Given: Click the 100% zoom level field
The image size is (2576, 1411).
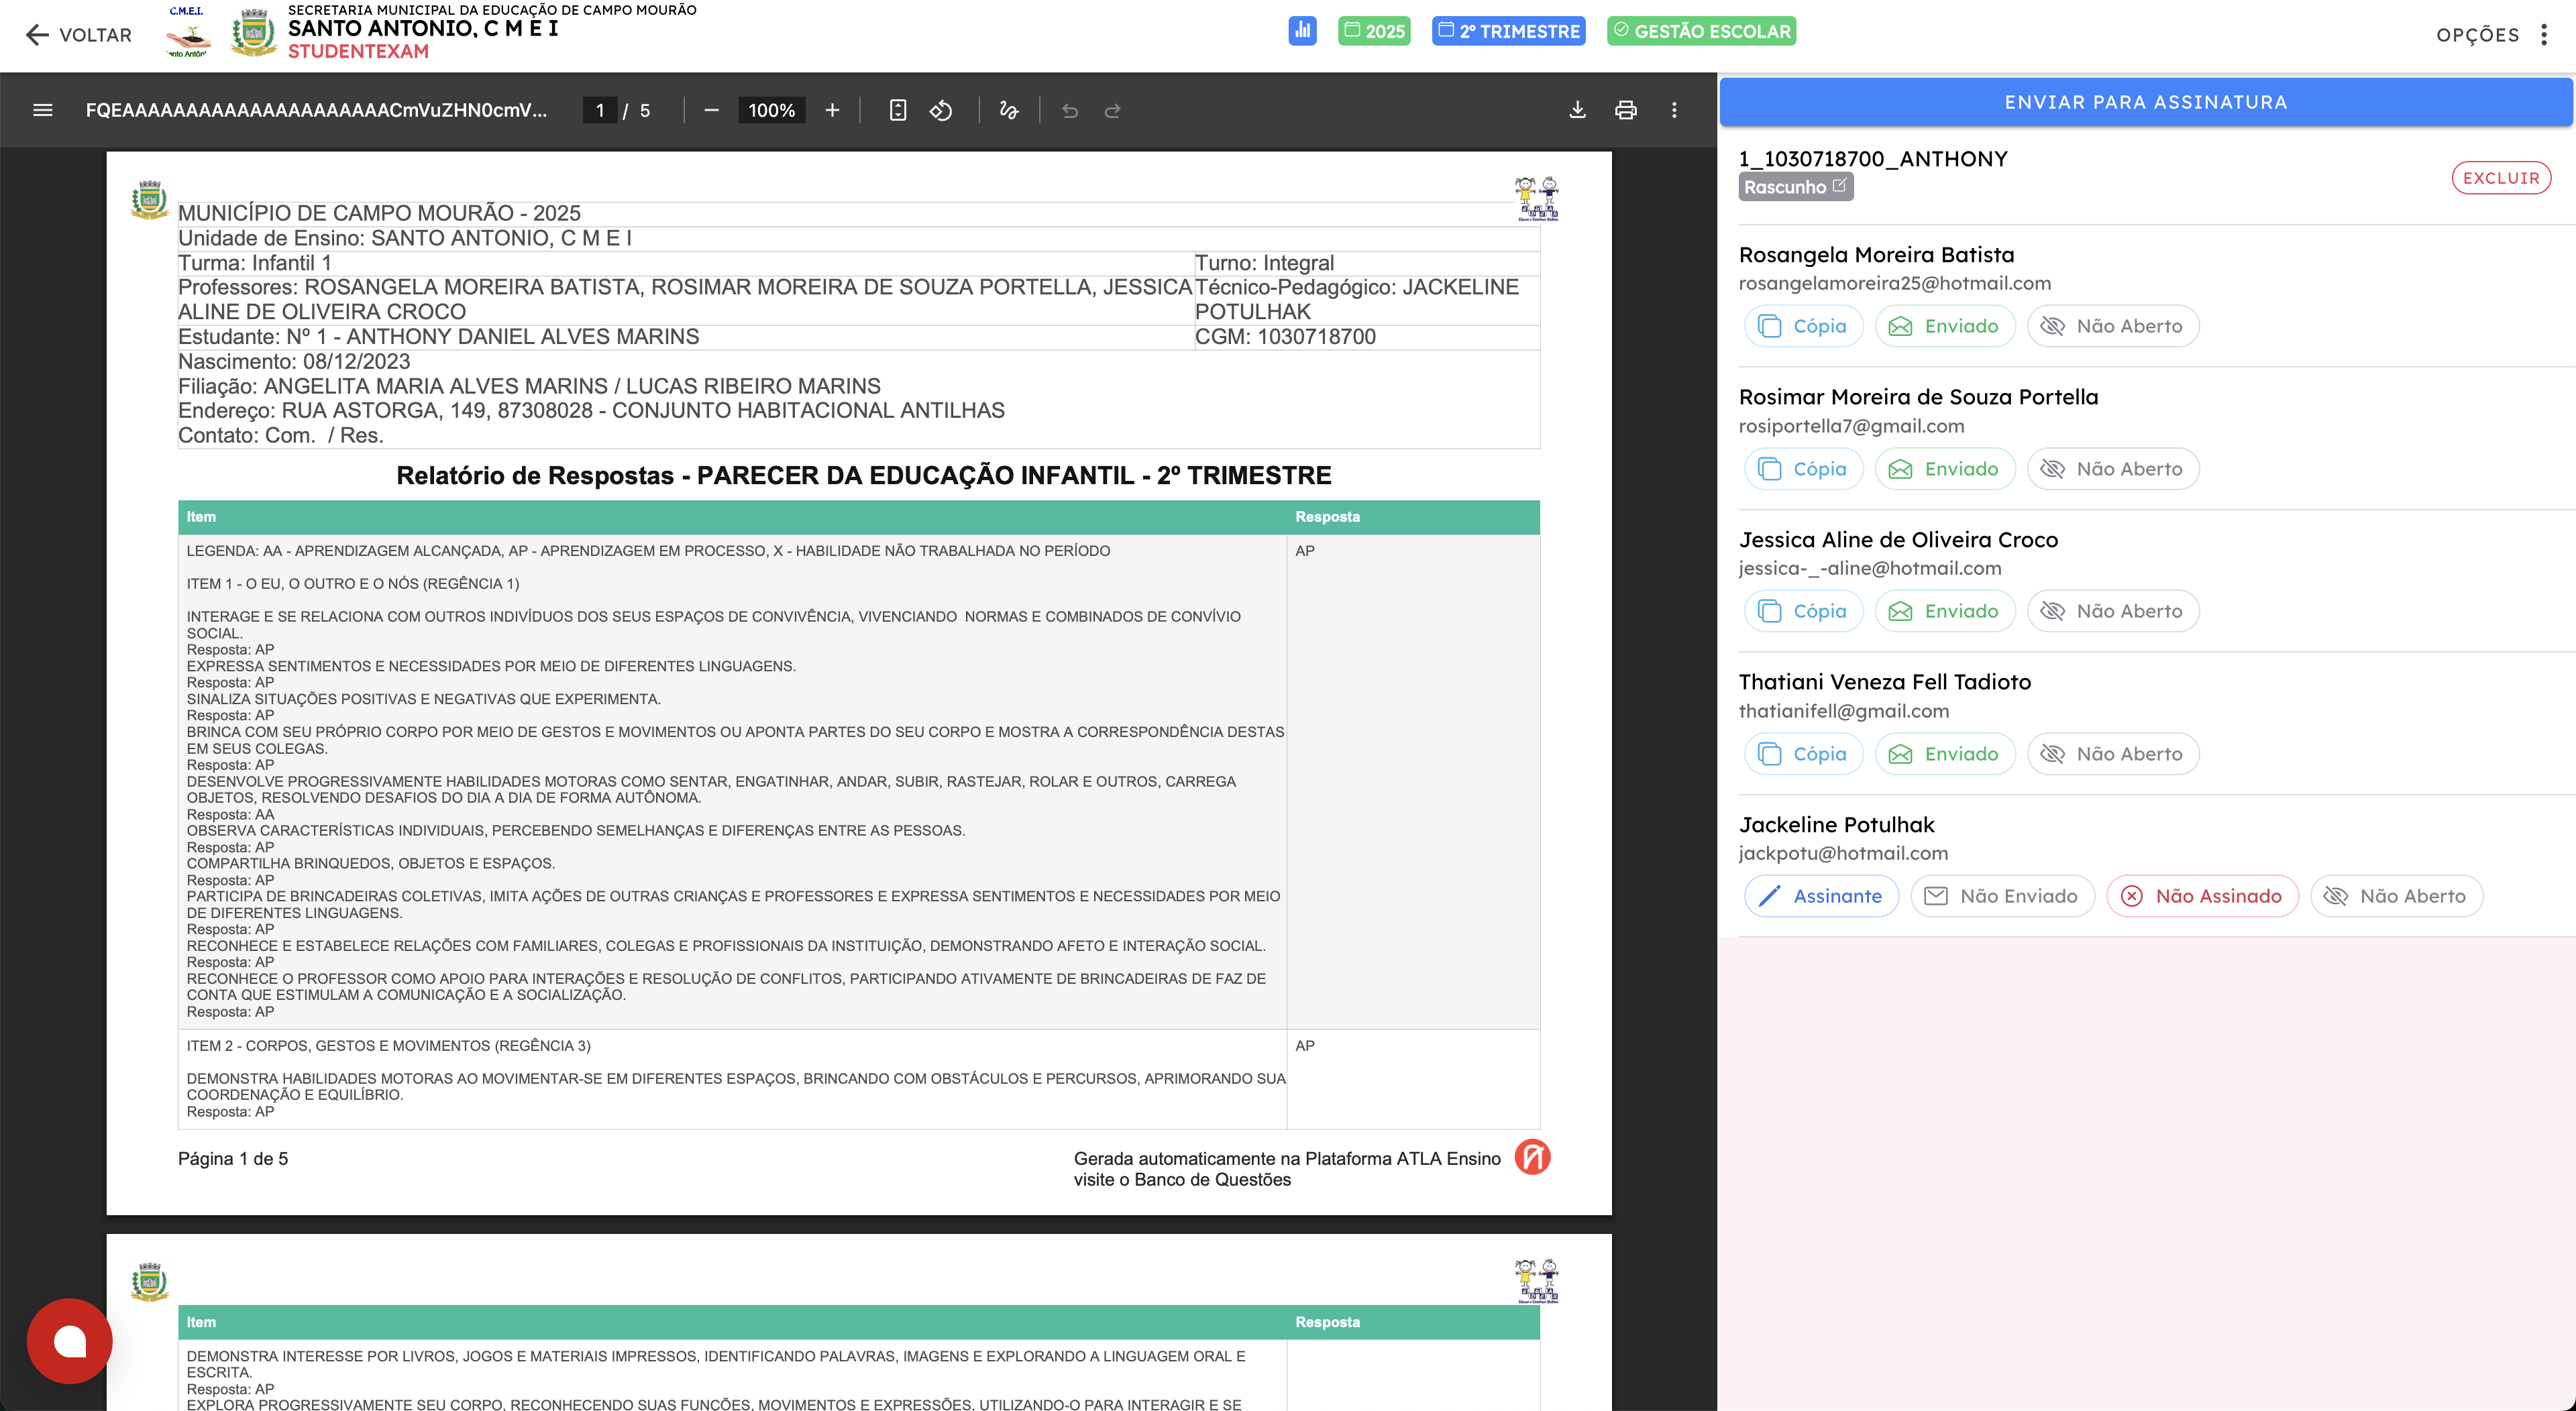Looking at the screenshot, I should (x=771, y=110).
